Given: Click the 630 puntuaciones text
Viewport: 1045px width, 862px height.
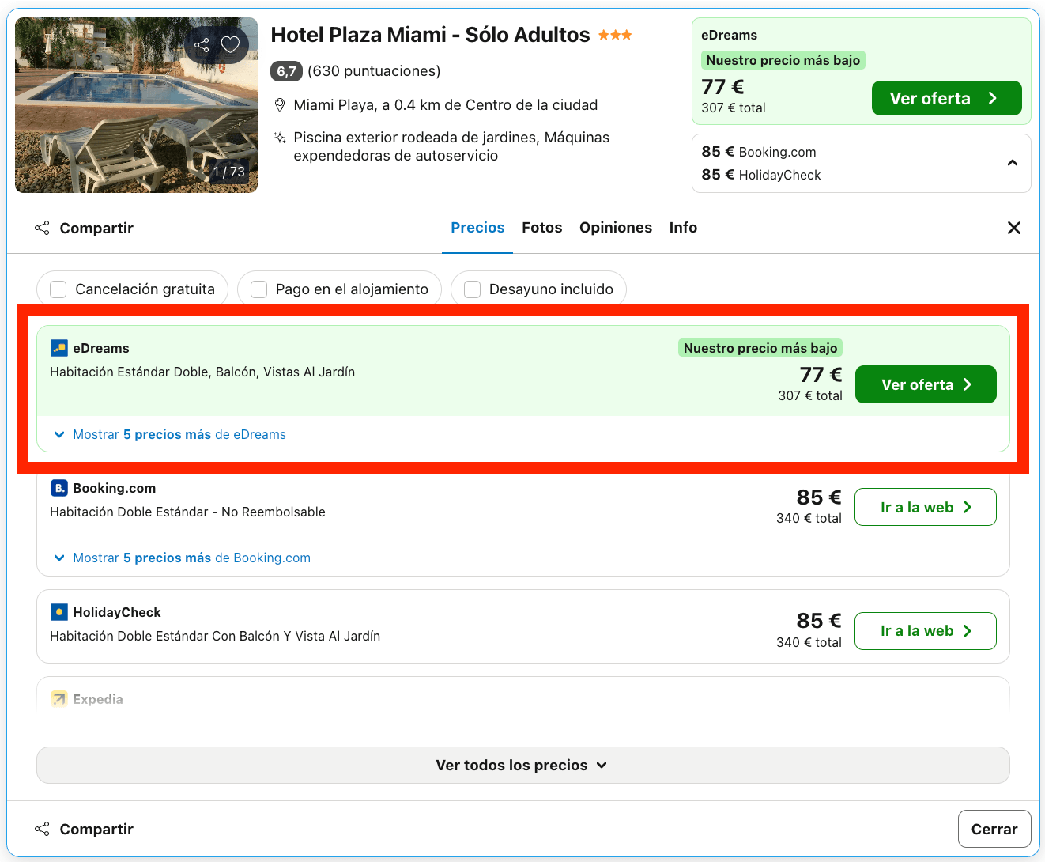Looking at the screenshot, I should (x=374, y=71).
